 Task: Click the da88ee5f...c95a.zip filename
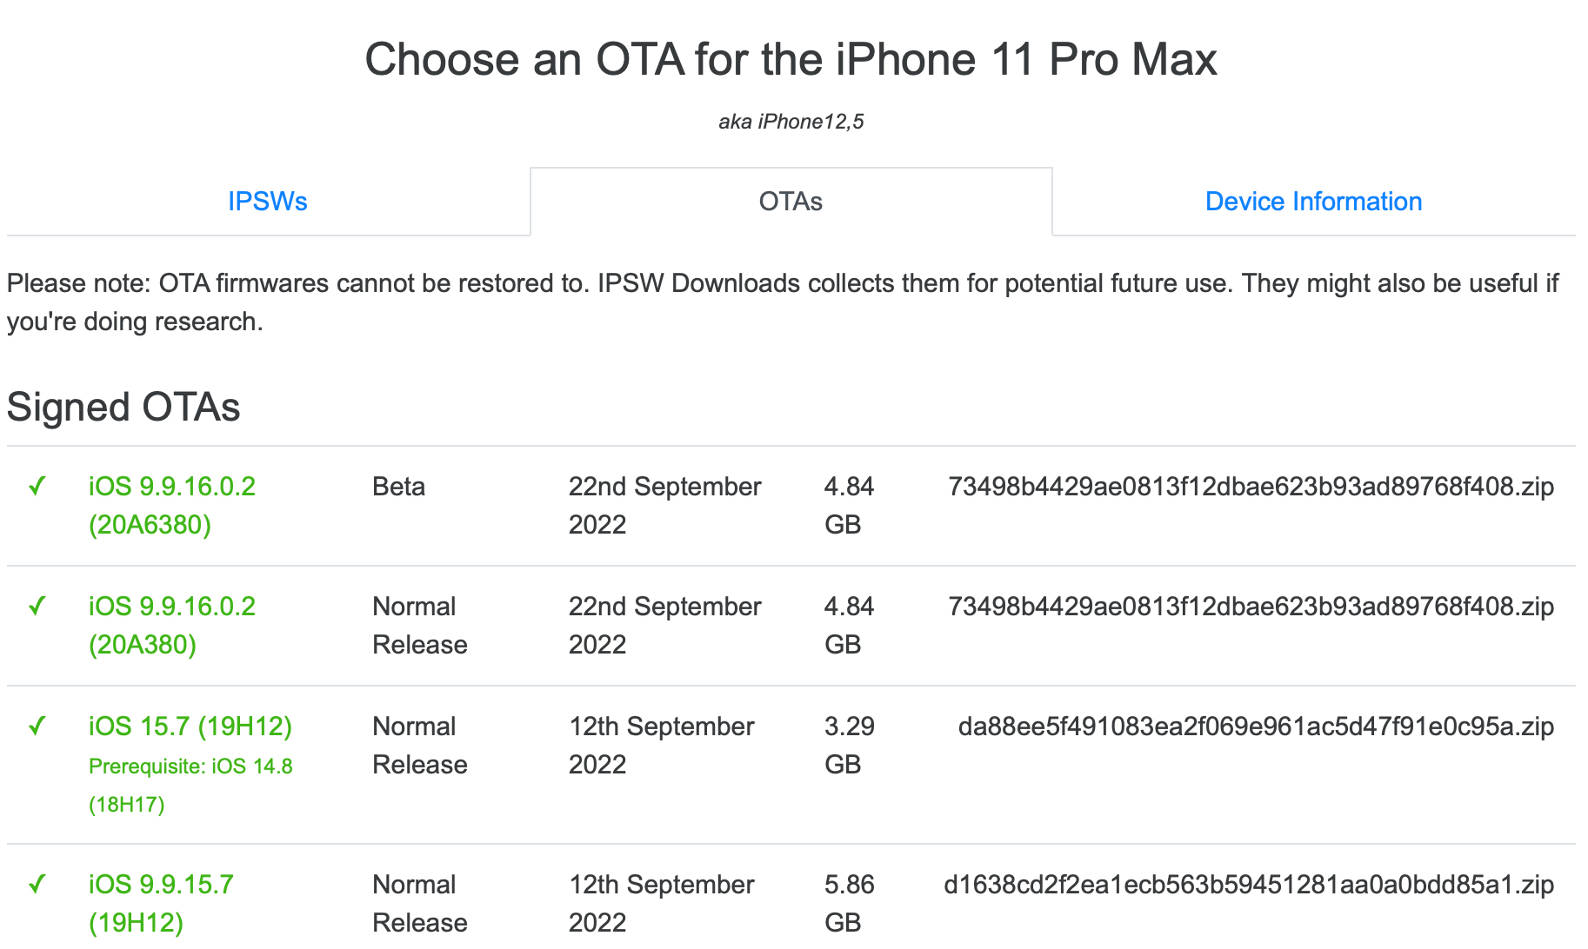coord(1256,727)
